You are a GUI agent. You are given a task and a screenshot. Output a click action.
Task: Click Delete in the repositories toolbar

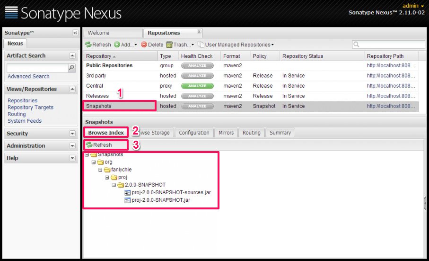(152, 45)
